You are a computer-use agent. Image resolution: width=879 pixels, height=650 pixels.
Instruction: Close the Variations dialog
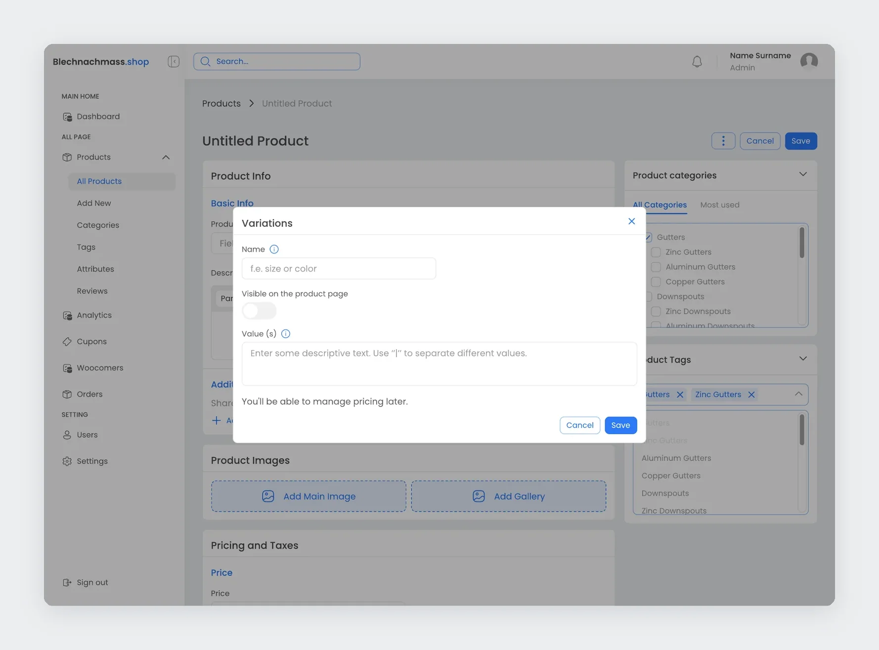coord(631,221)
